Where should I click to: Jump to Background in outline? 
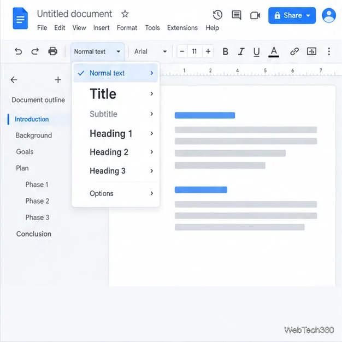(x=34, y=135)
